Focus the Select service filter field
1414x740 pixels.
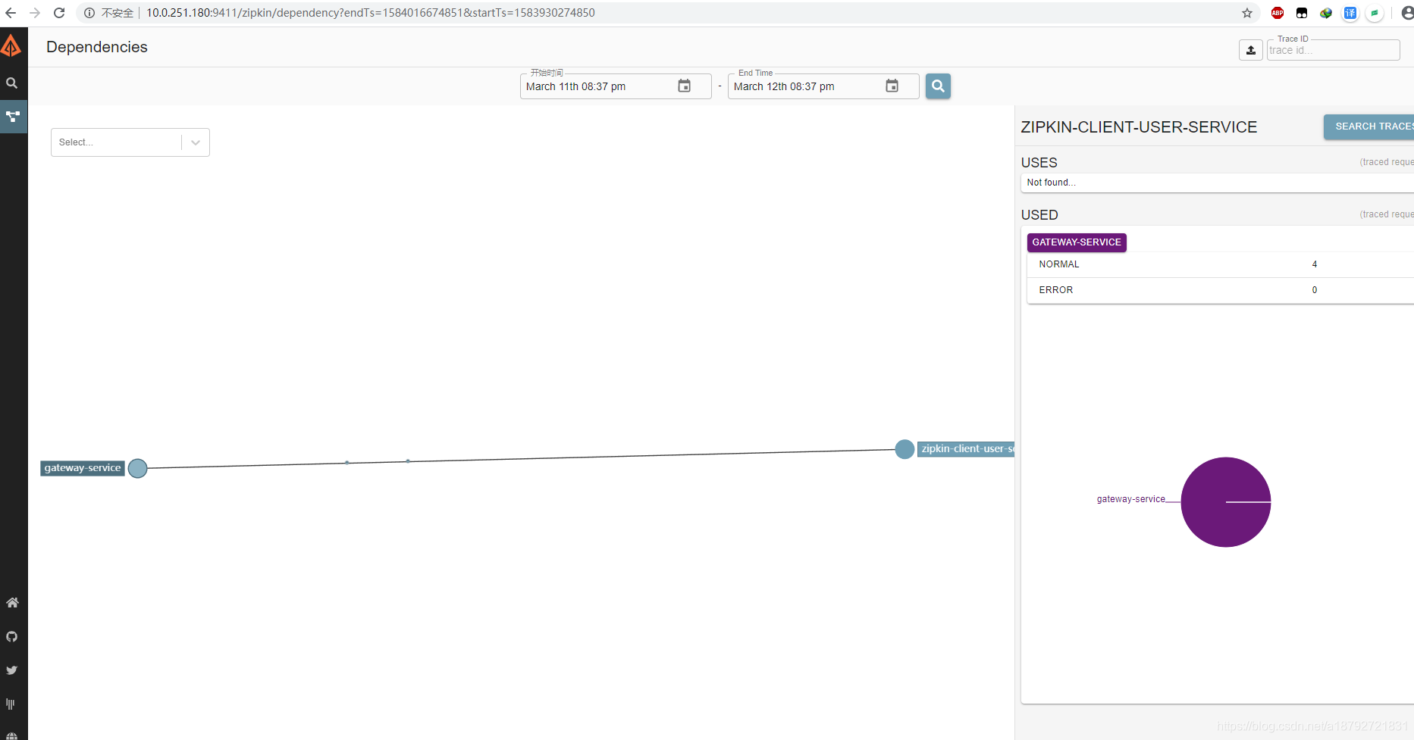pyautogui.click(x=130, y=142)
